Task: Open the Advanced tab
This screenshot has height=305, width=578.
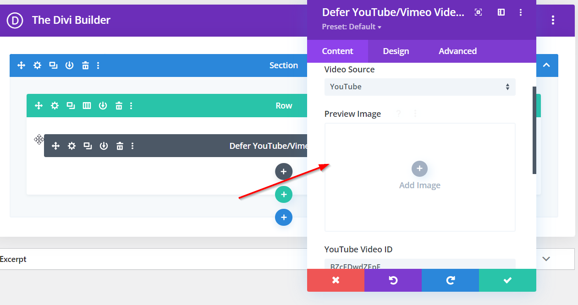Action: click(x=457, y=51)
